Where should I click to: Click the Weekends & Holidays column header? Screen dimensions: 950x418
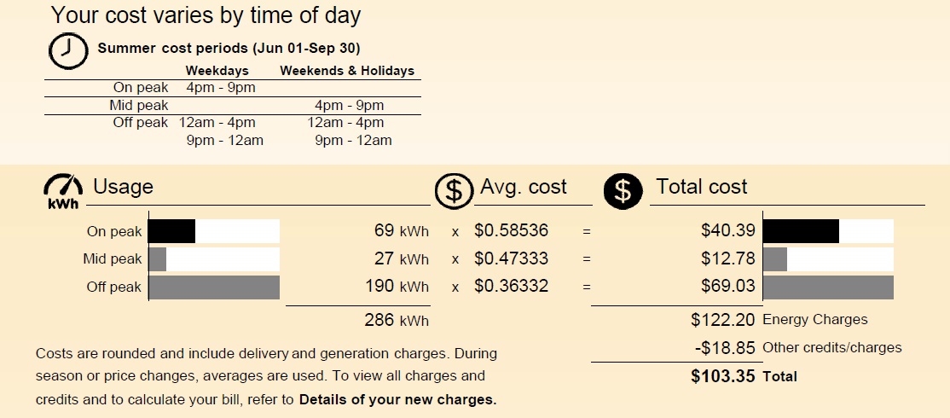pos(347,71)
